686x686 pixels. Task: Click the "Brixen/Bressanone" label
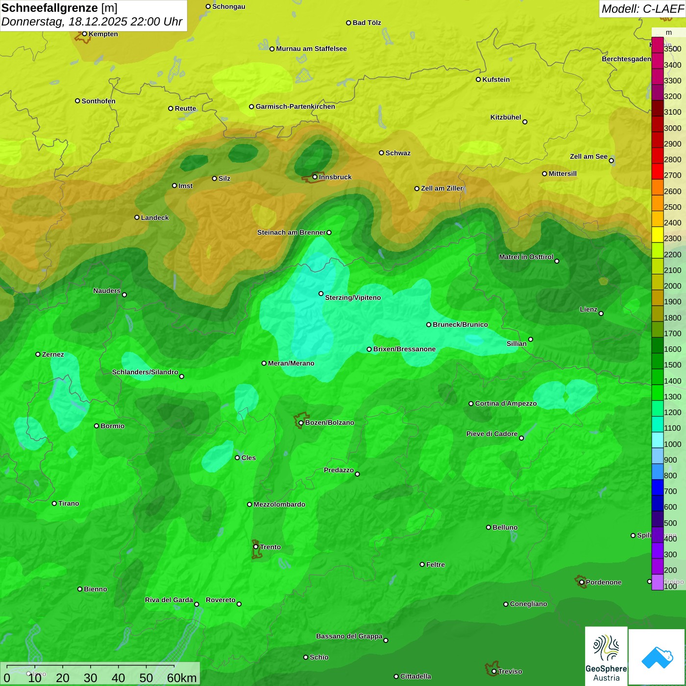(x=404, y=349)
